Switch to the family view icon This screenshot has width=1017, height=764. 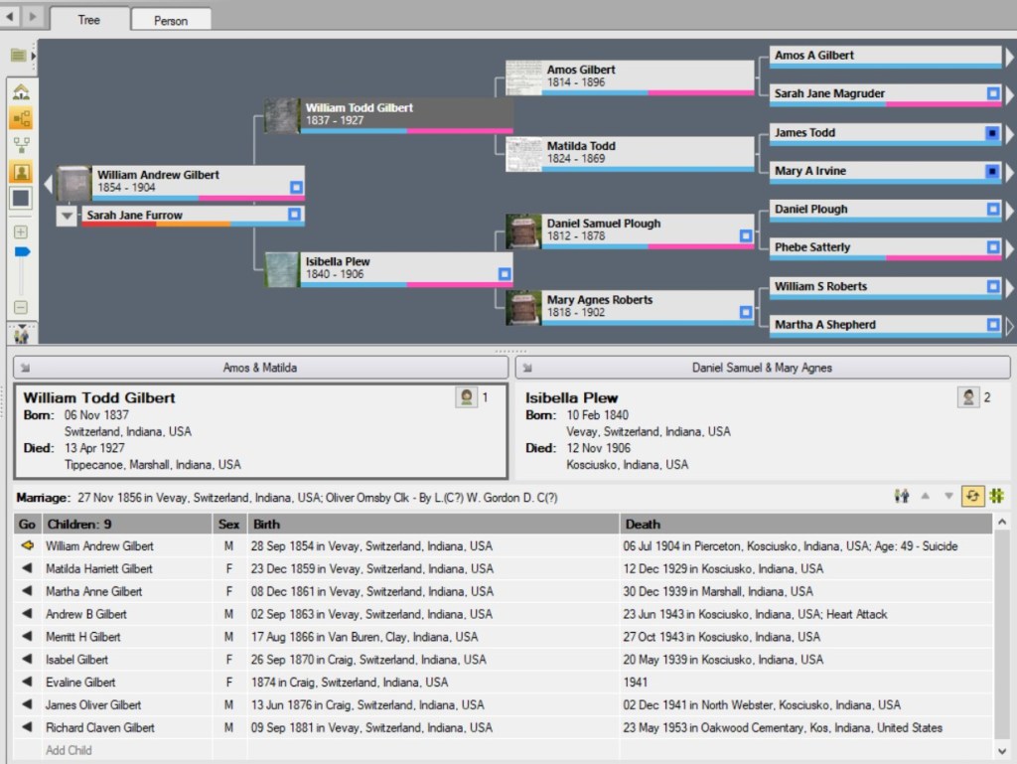coord(20,146)
